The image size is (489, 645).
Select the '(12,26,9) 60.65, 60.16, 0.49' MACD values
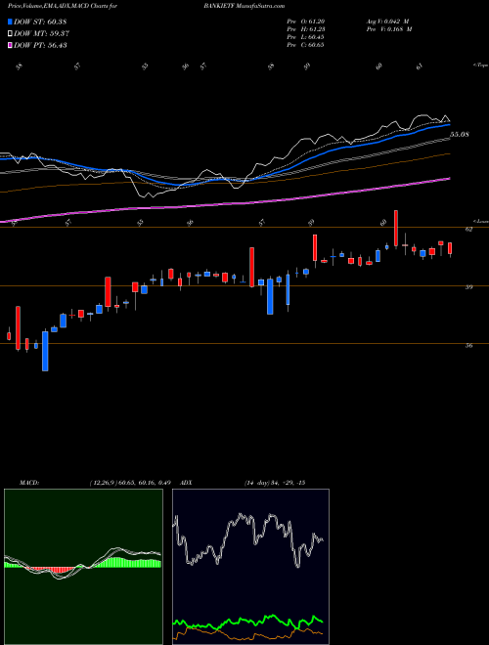(130, 483)
